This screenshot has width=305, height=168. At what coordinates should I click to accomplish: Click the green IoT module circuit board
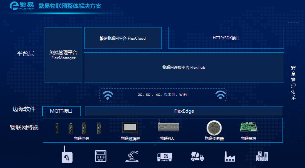tap(249, 127)
